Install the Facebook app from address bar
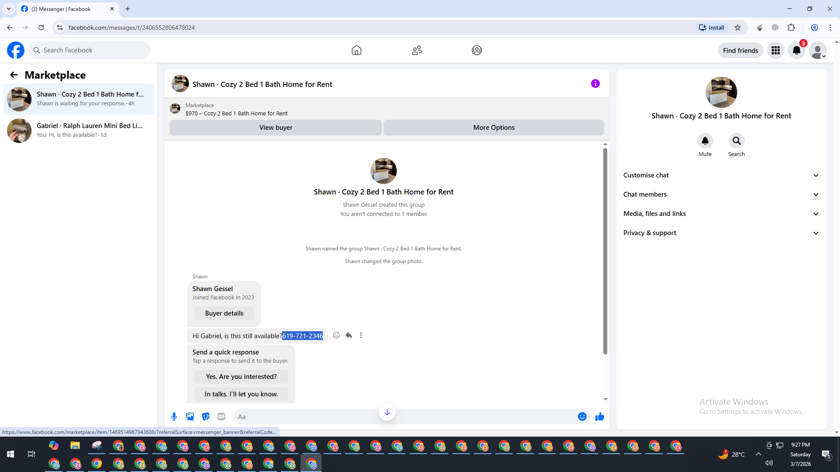The image size is (840, 472). tap(712, 28)
